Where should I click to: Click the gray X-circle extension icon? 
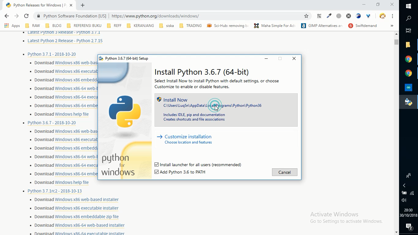[349, 16]
